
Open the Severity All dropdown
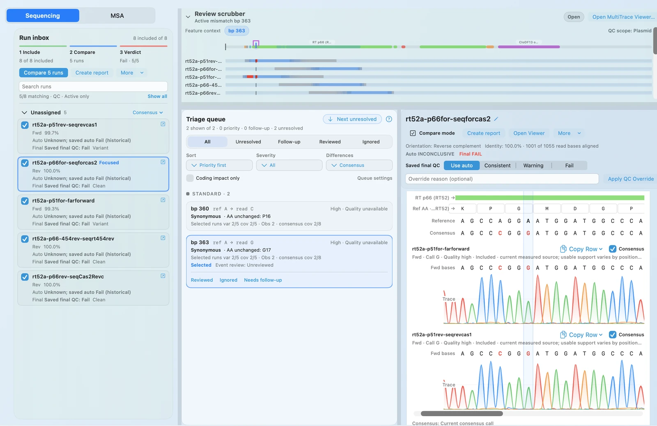(x=289, y=165)
